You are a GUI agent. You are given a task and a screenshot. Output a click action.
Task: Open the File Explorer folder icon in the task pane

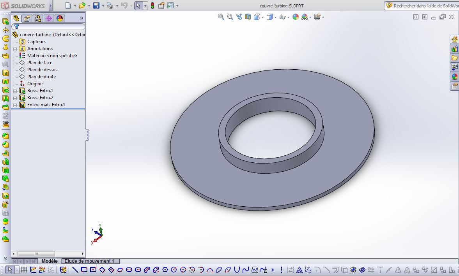(454, 58)
